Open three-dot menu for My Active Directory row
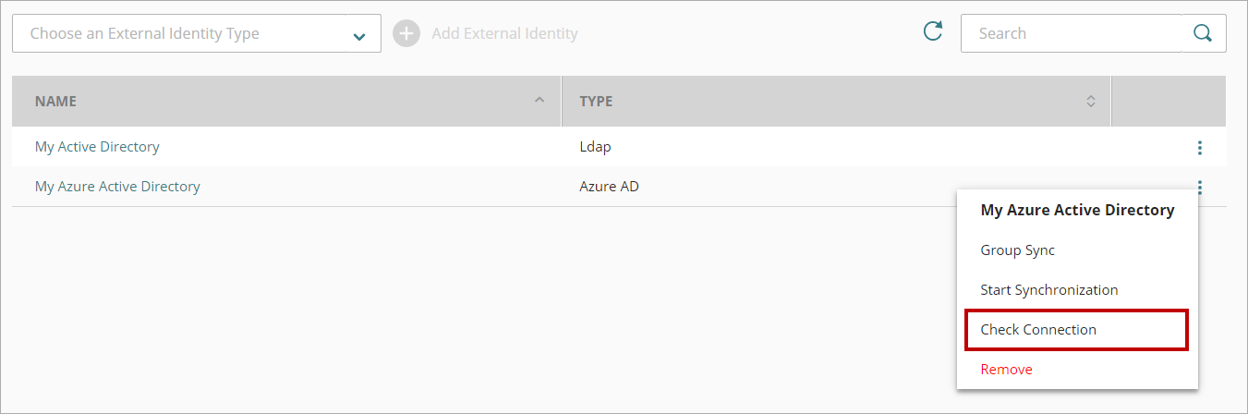Screen dimensions: 1248x414 [1199, 147]
